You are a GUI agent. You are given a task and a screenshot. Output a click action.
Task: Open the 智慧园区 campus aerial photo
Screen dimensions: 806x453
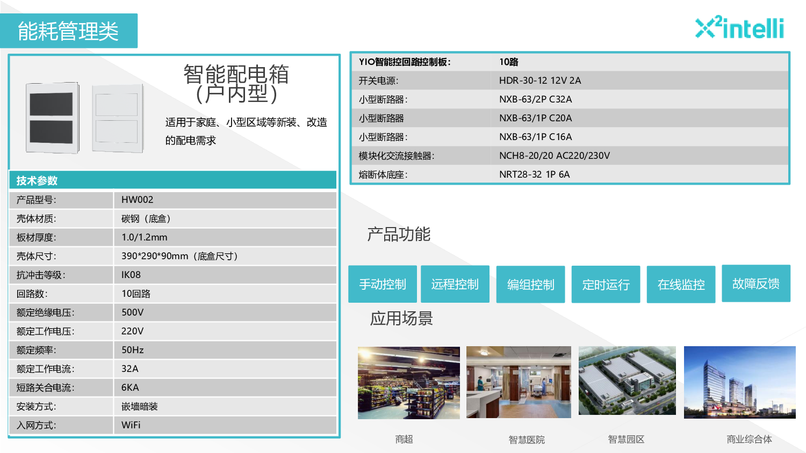click(627, 381)
